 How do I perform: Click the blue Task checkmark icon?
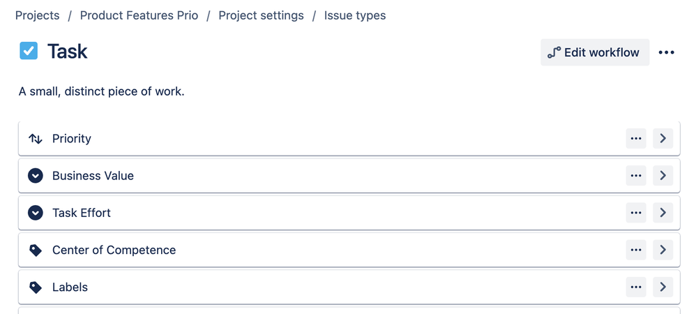point(29,51)
